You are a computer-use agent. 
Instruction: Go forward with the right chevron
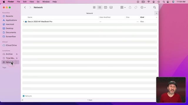coord(30,7)
